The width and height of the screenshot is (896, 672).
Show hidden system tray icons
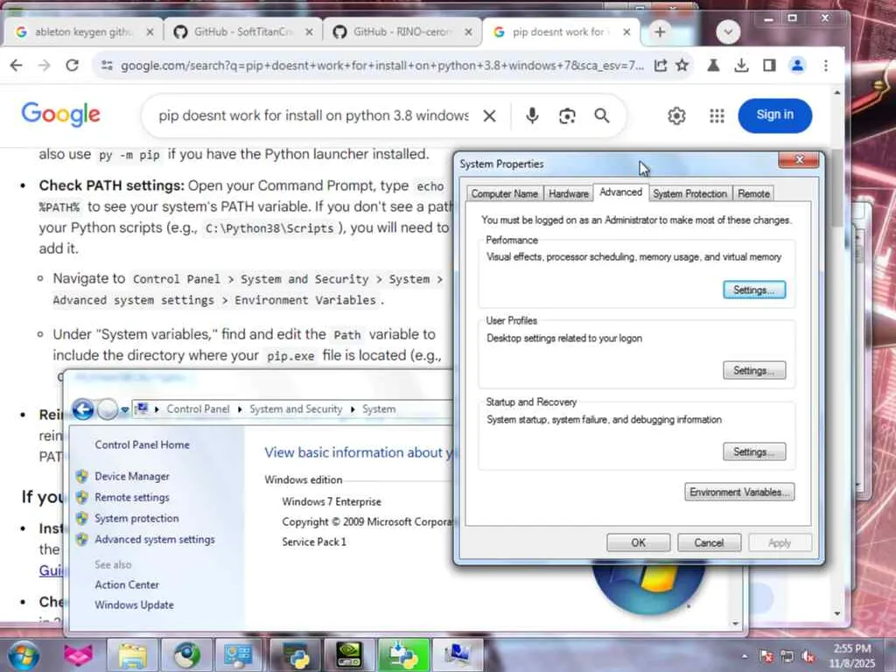coord(745,656)
